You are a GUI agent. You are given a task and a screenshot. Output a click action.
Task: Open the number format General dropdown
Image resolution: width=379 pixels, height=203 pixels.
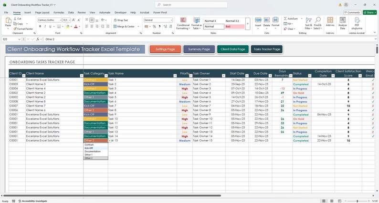point(171,20)
